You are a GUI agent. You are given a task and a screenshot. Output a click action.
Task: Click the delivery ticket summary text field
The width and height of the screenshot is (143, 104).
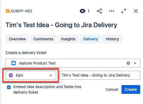[x=100, y=75]
